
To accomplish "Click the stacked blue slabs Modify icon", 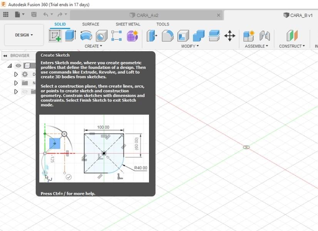I will 214,36.
